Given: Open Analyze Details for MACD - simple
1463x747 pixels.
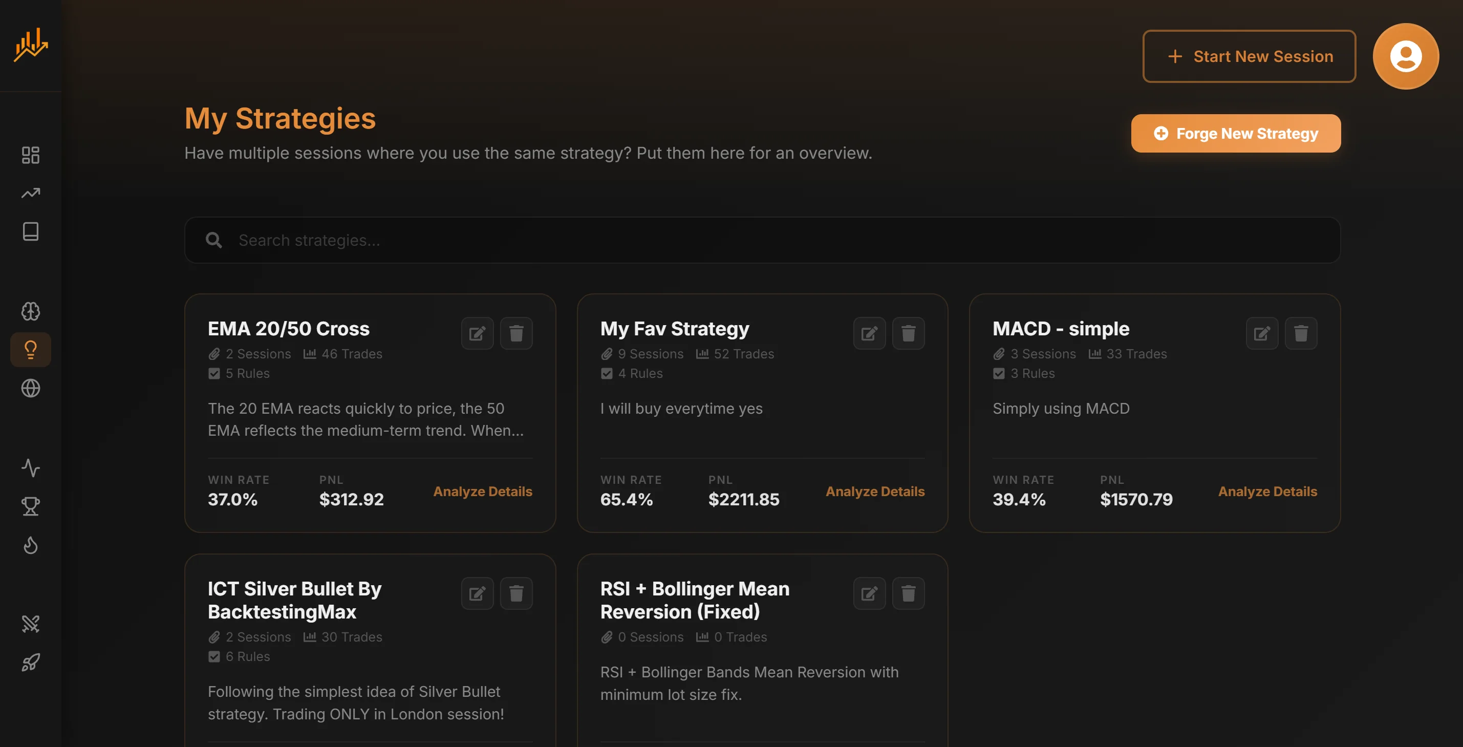Looking at the screenshot, I should point(1267,492).
